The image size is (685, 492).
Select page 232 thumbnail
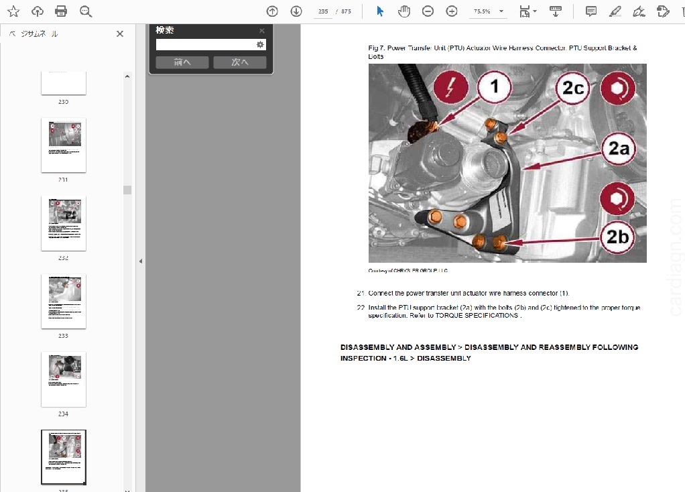[64, 223]
